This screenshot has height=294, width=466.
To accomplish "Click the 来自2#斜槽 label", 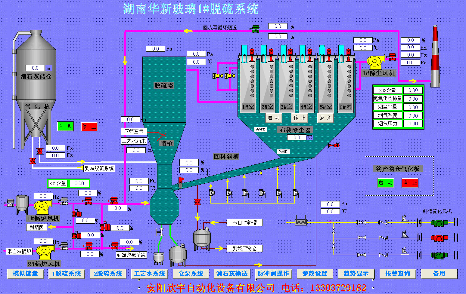I will pos(245,222).
